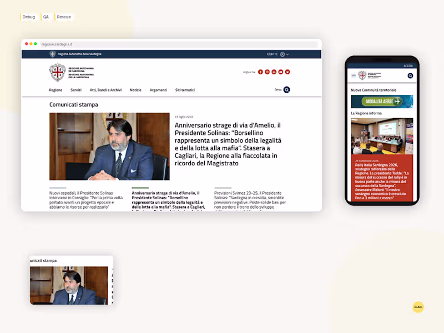Click the date 19 luglio 2023
The width and height of the screenshot is (444, 333).
(184, 117)
